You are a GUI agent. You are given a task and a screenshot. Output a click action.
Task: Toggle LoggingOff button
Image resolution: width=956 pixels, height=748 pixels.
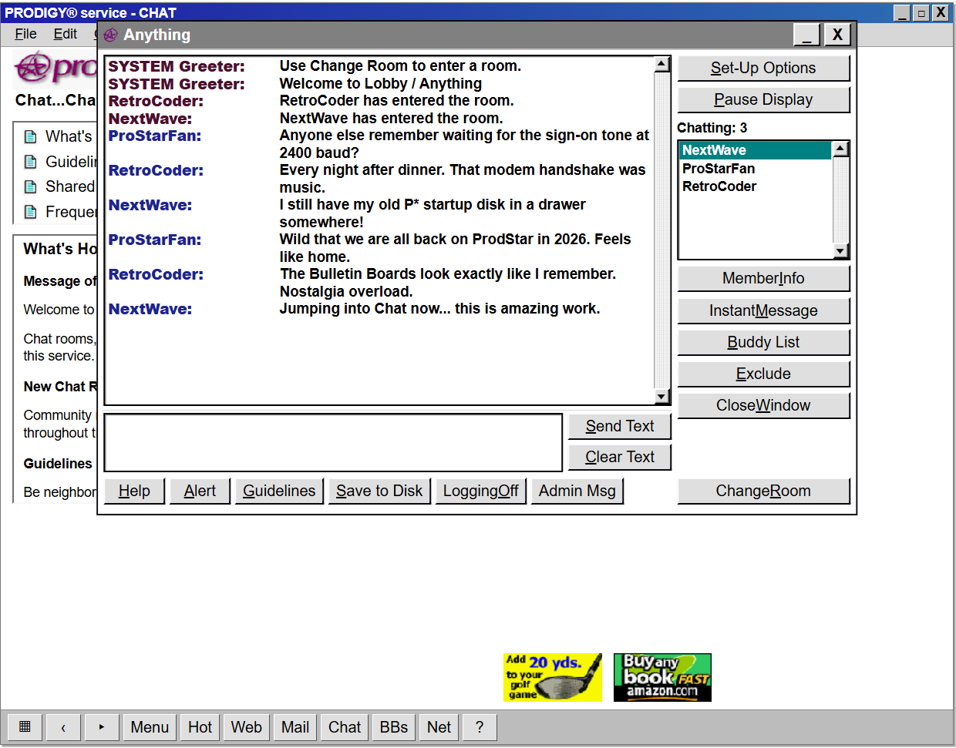481,491
